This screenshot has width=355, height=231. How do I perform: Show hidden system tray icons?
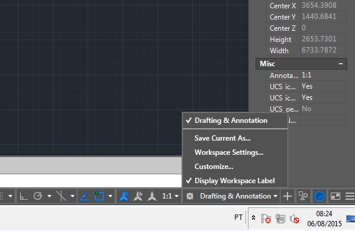[254, 217]
